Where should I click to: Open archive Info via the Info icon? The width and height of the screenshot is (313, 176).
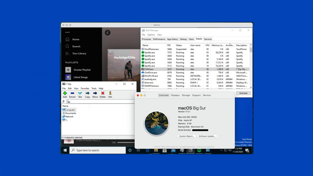[110, 93]
